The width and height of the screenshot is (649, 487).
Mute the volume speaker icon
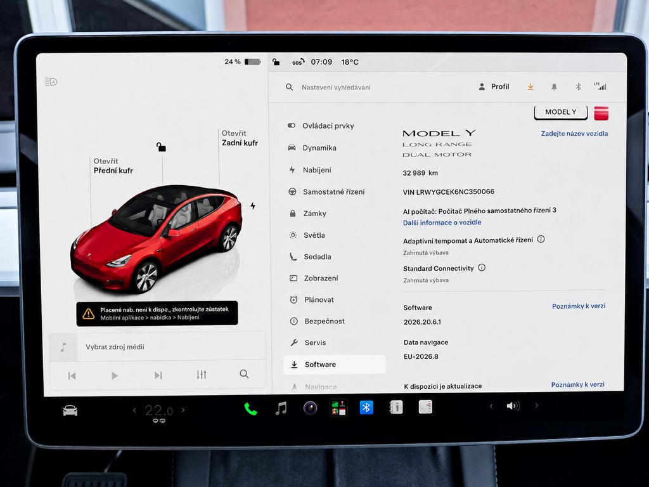[x=513, y=406]
